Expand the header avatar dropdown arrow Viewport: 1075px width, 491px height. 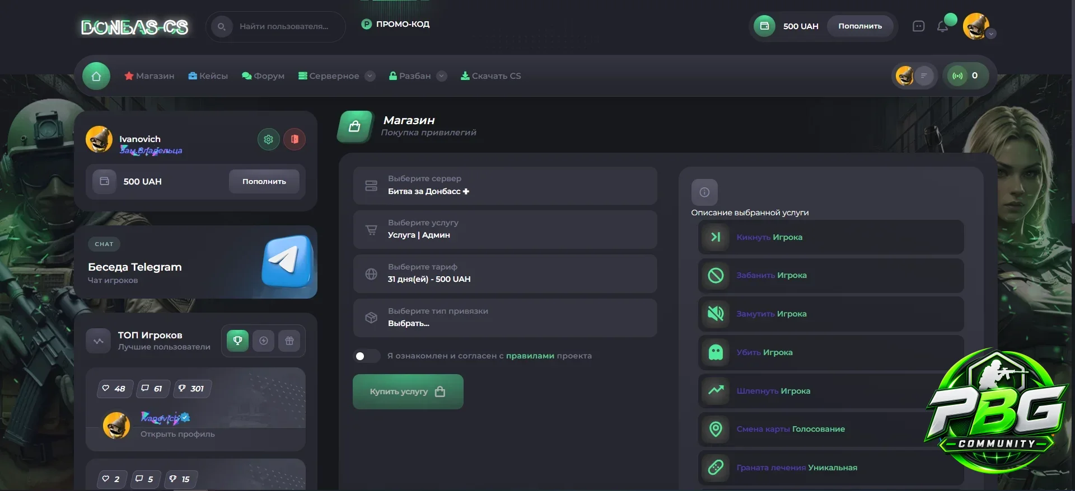pyautogui.click(x=991, y=34)
